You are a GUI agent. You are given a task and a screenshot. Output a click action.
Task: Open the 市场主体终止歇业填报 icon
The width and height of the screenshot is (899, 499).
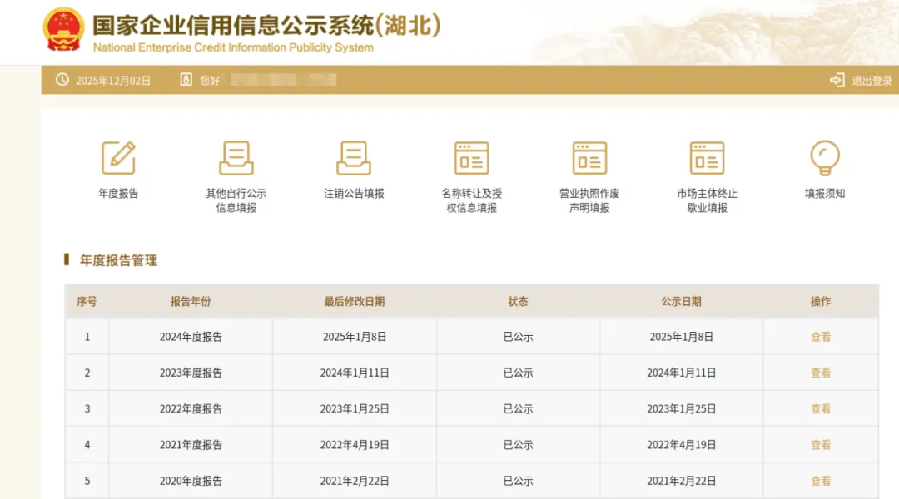707,157
